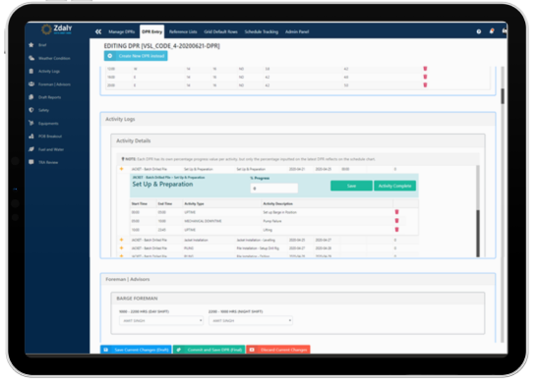Mark activity with Activity Complete button
Image resolution: width=540 pixels, height=384 pixels.
coord(394,186)
